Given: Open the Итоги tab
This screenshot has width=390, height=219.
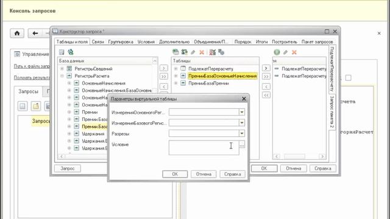Looking at the screenshot, I should pos(261,42).
